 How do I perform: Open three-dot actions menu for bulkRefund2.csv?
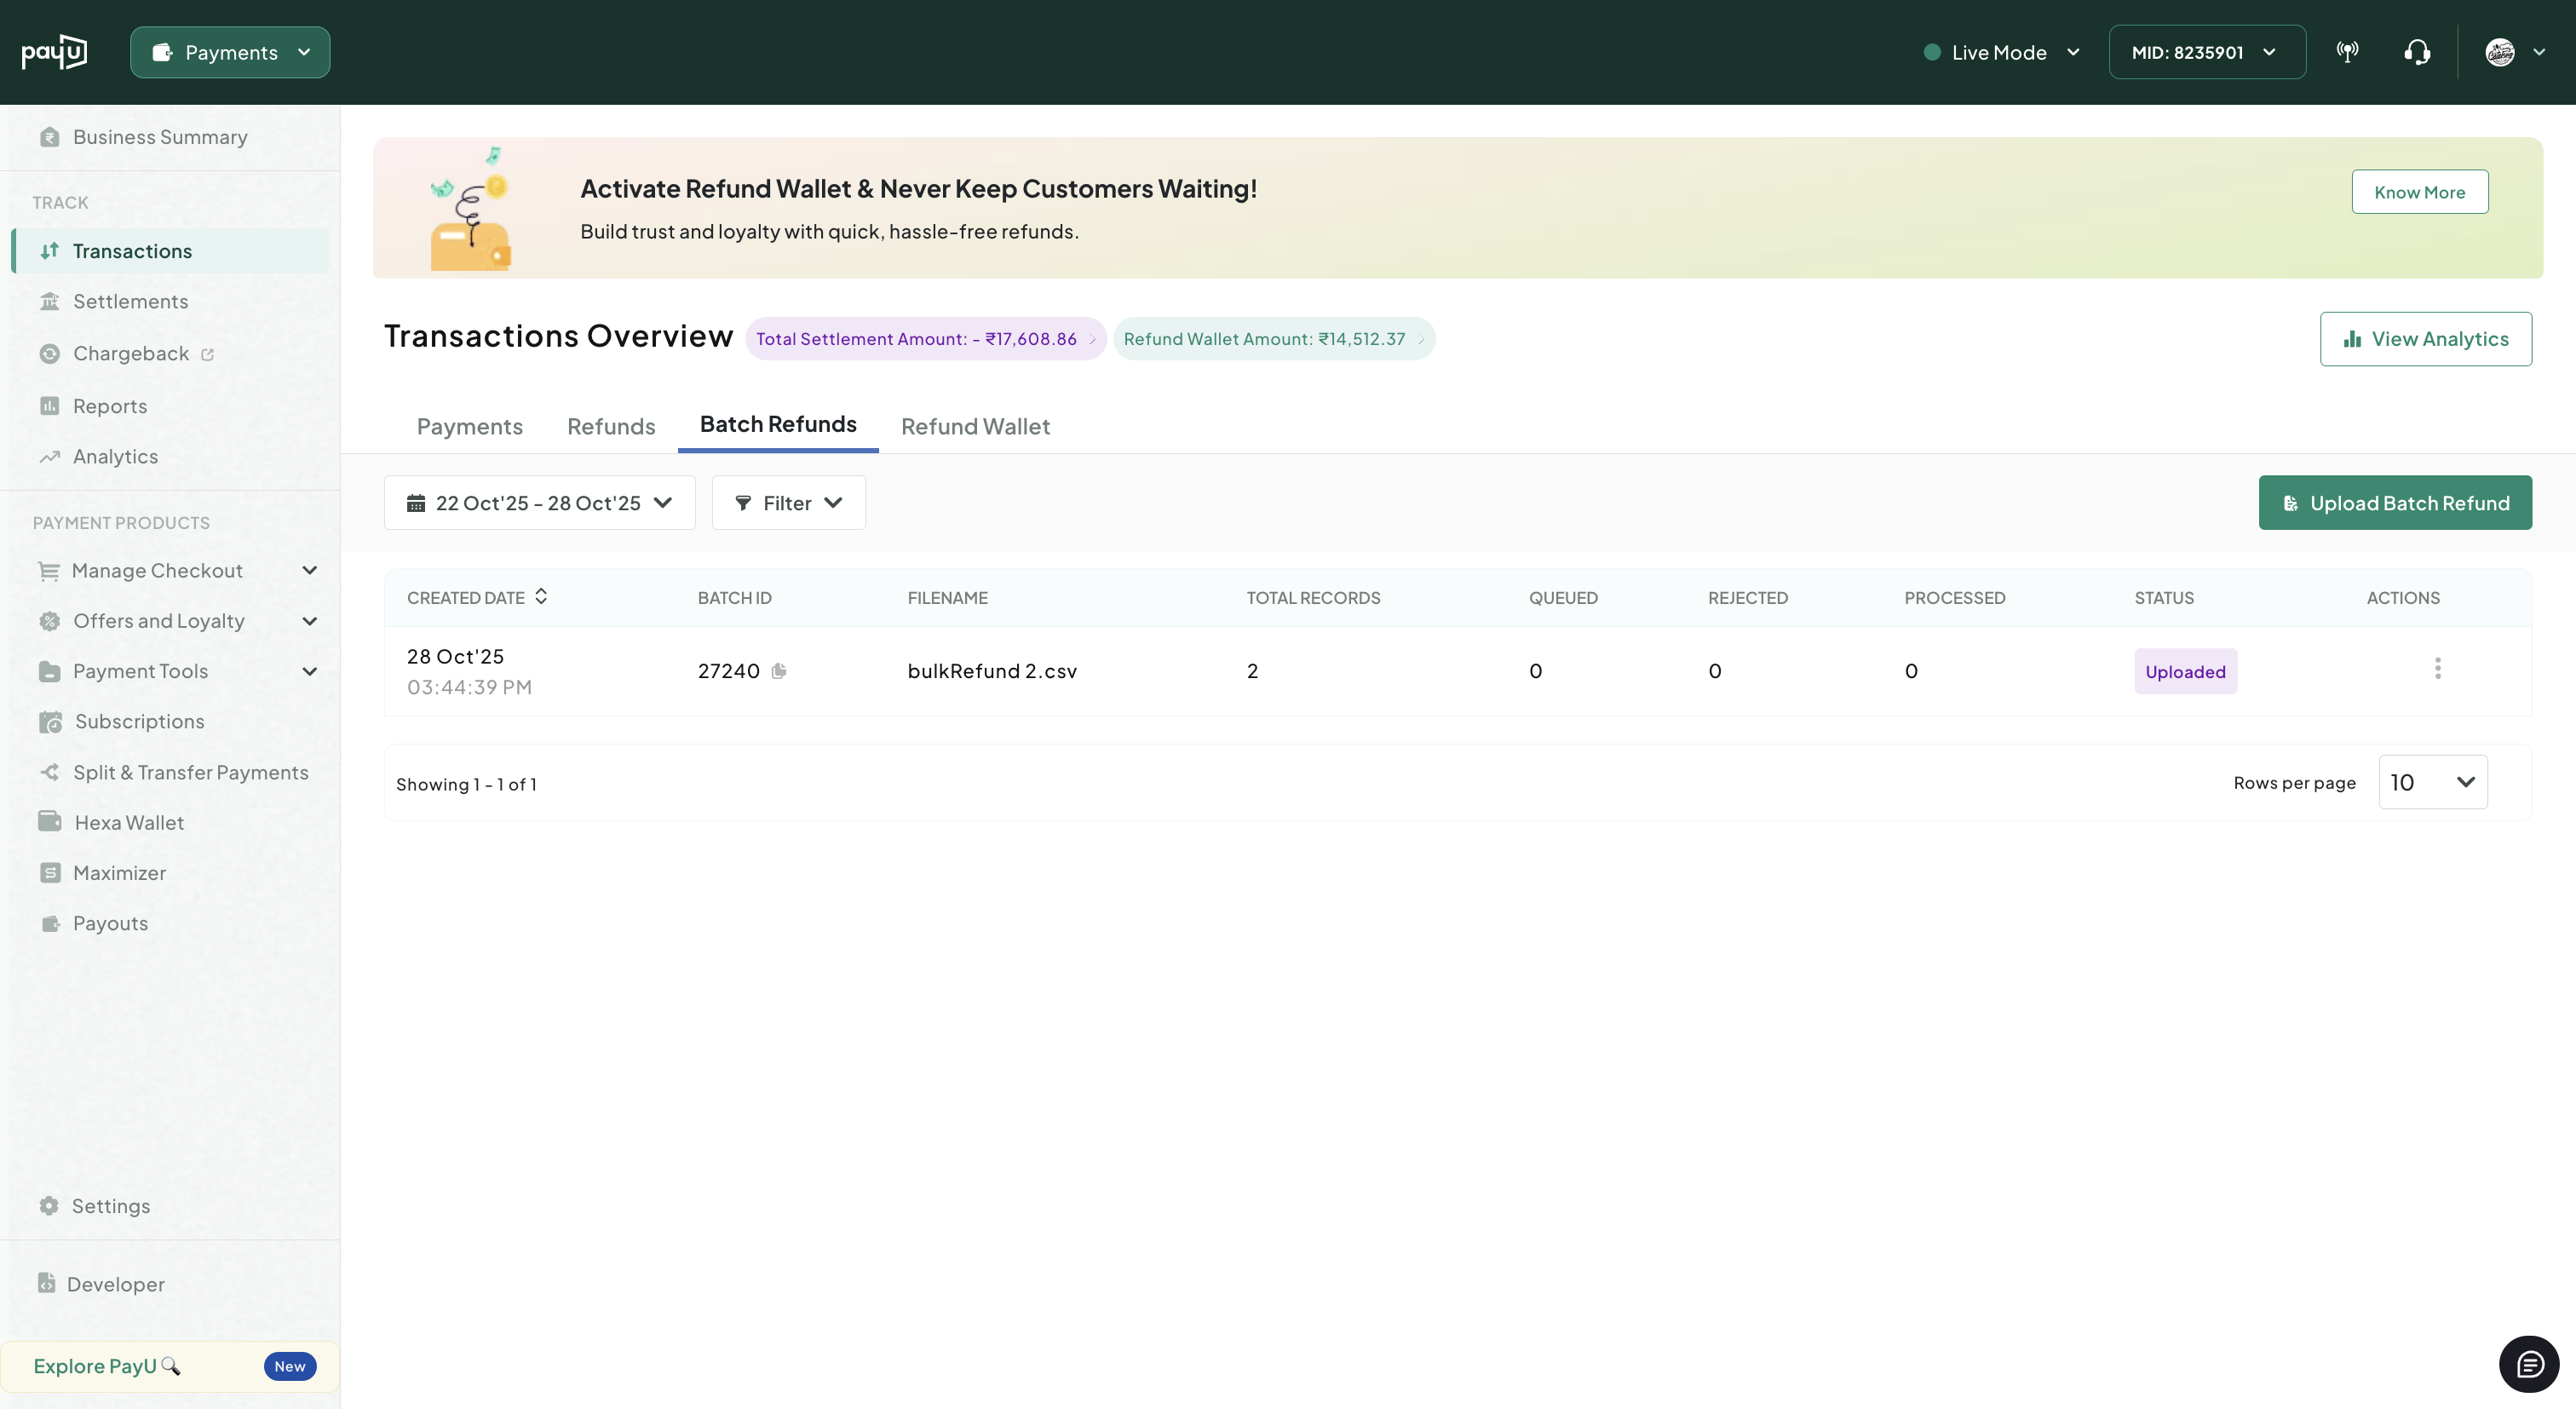[2437, 669]
